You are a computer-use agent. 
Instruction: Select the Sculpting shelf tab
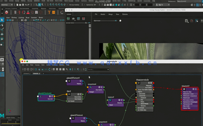(x=35, y=8)
